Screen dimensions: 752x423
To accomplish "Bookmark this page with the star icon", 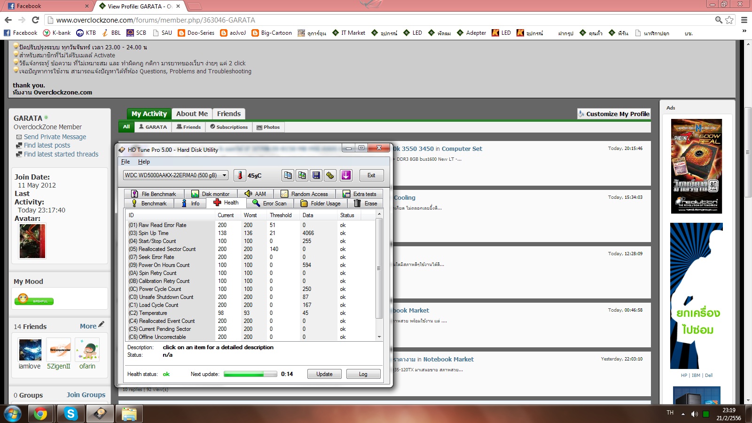I will (729, 20).
